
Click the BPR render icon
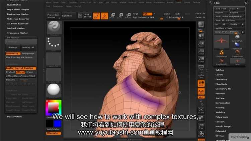201,25
